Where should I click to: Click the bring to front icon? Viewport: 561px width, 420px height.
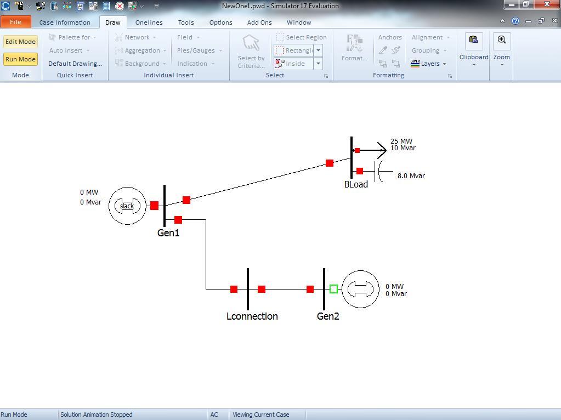pyautogui.click(x=396, y=63)
